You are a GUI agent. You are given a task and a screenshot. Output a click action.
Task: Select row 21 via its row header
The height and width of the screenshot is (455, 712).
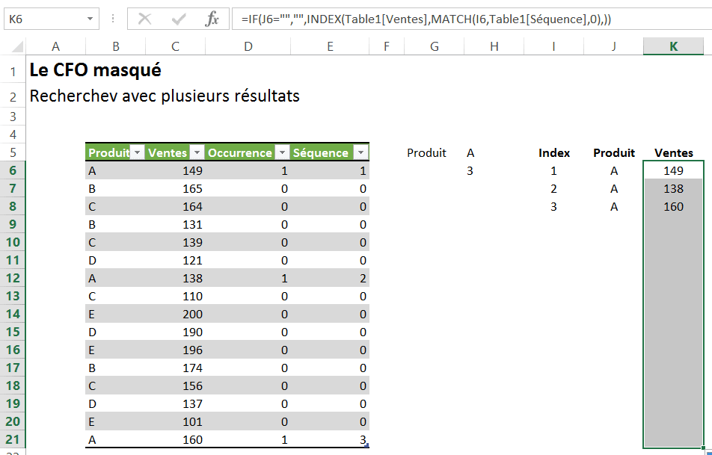(13, 440)
